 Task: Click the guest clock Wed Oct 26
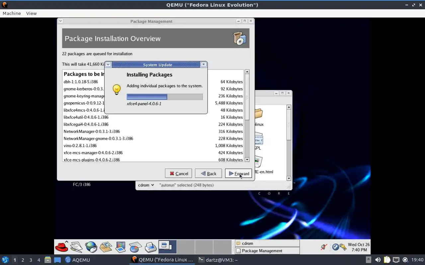pyautogui.click(x=359, y=247)
